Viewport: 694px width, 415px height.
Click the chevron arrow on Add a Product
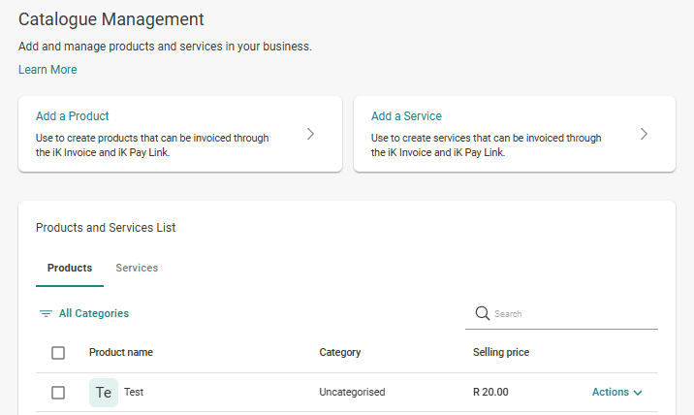click(310, 134)
